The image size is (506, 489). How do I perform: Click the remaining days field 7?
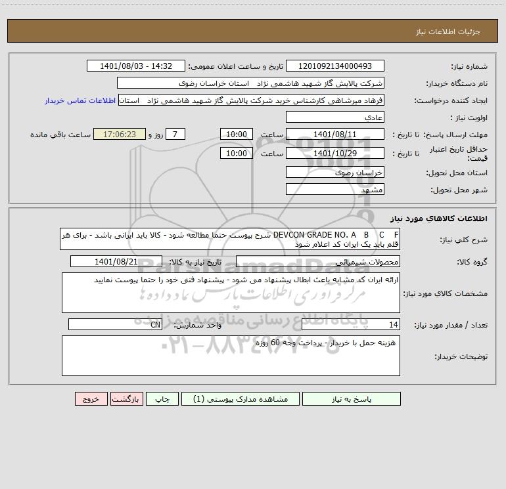[175, 134]
